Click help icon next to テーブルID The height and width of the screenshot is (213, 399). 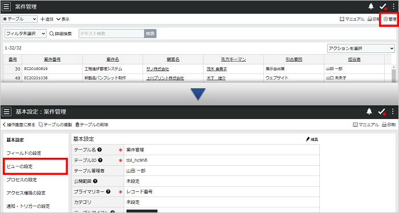(100, 160)
